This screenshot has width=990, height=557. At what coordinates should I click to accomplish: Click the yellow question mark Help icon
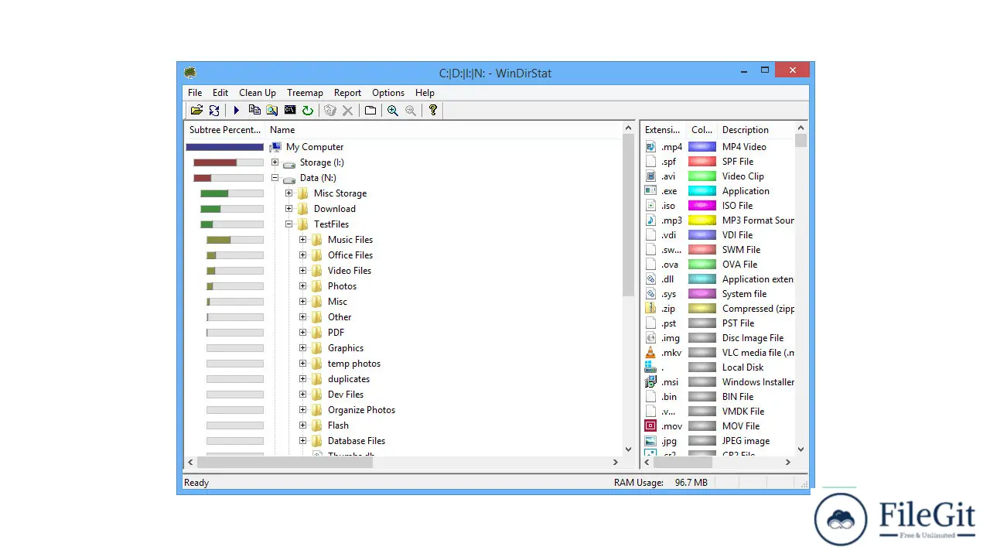point(433,111)
